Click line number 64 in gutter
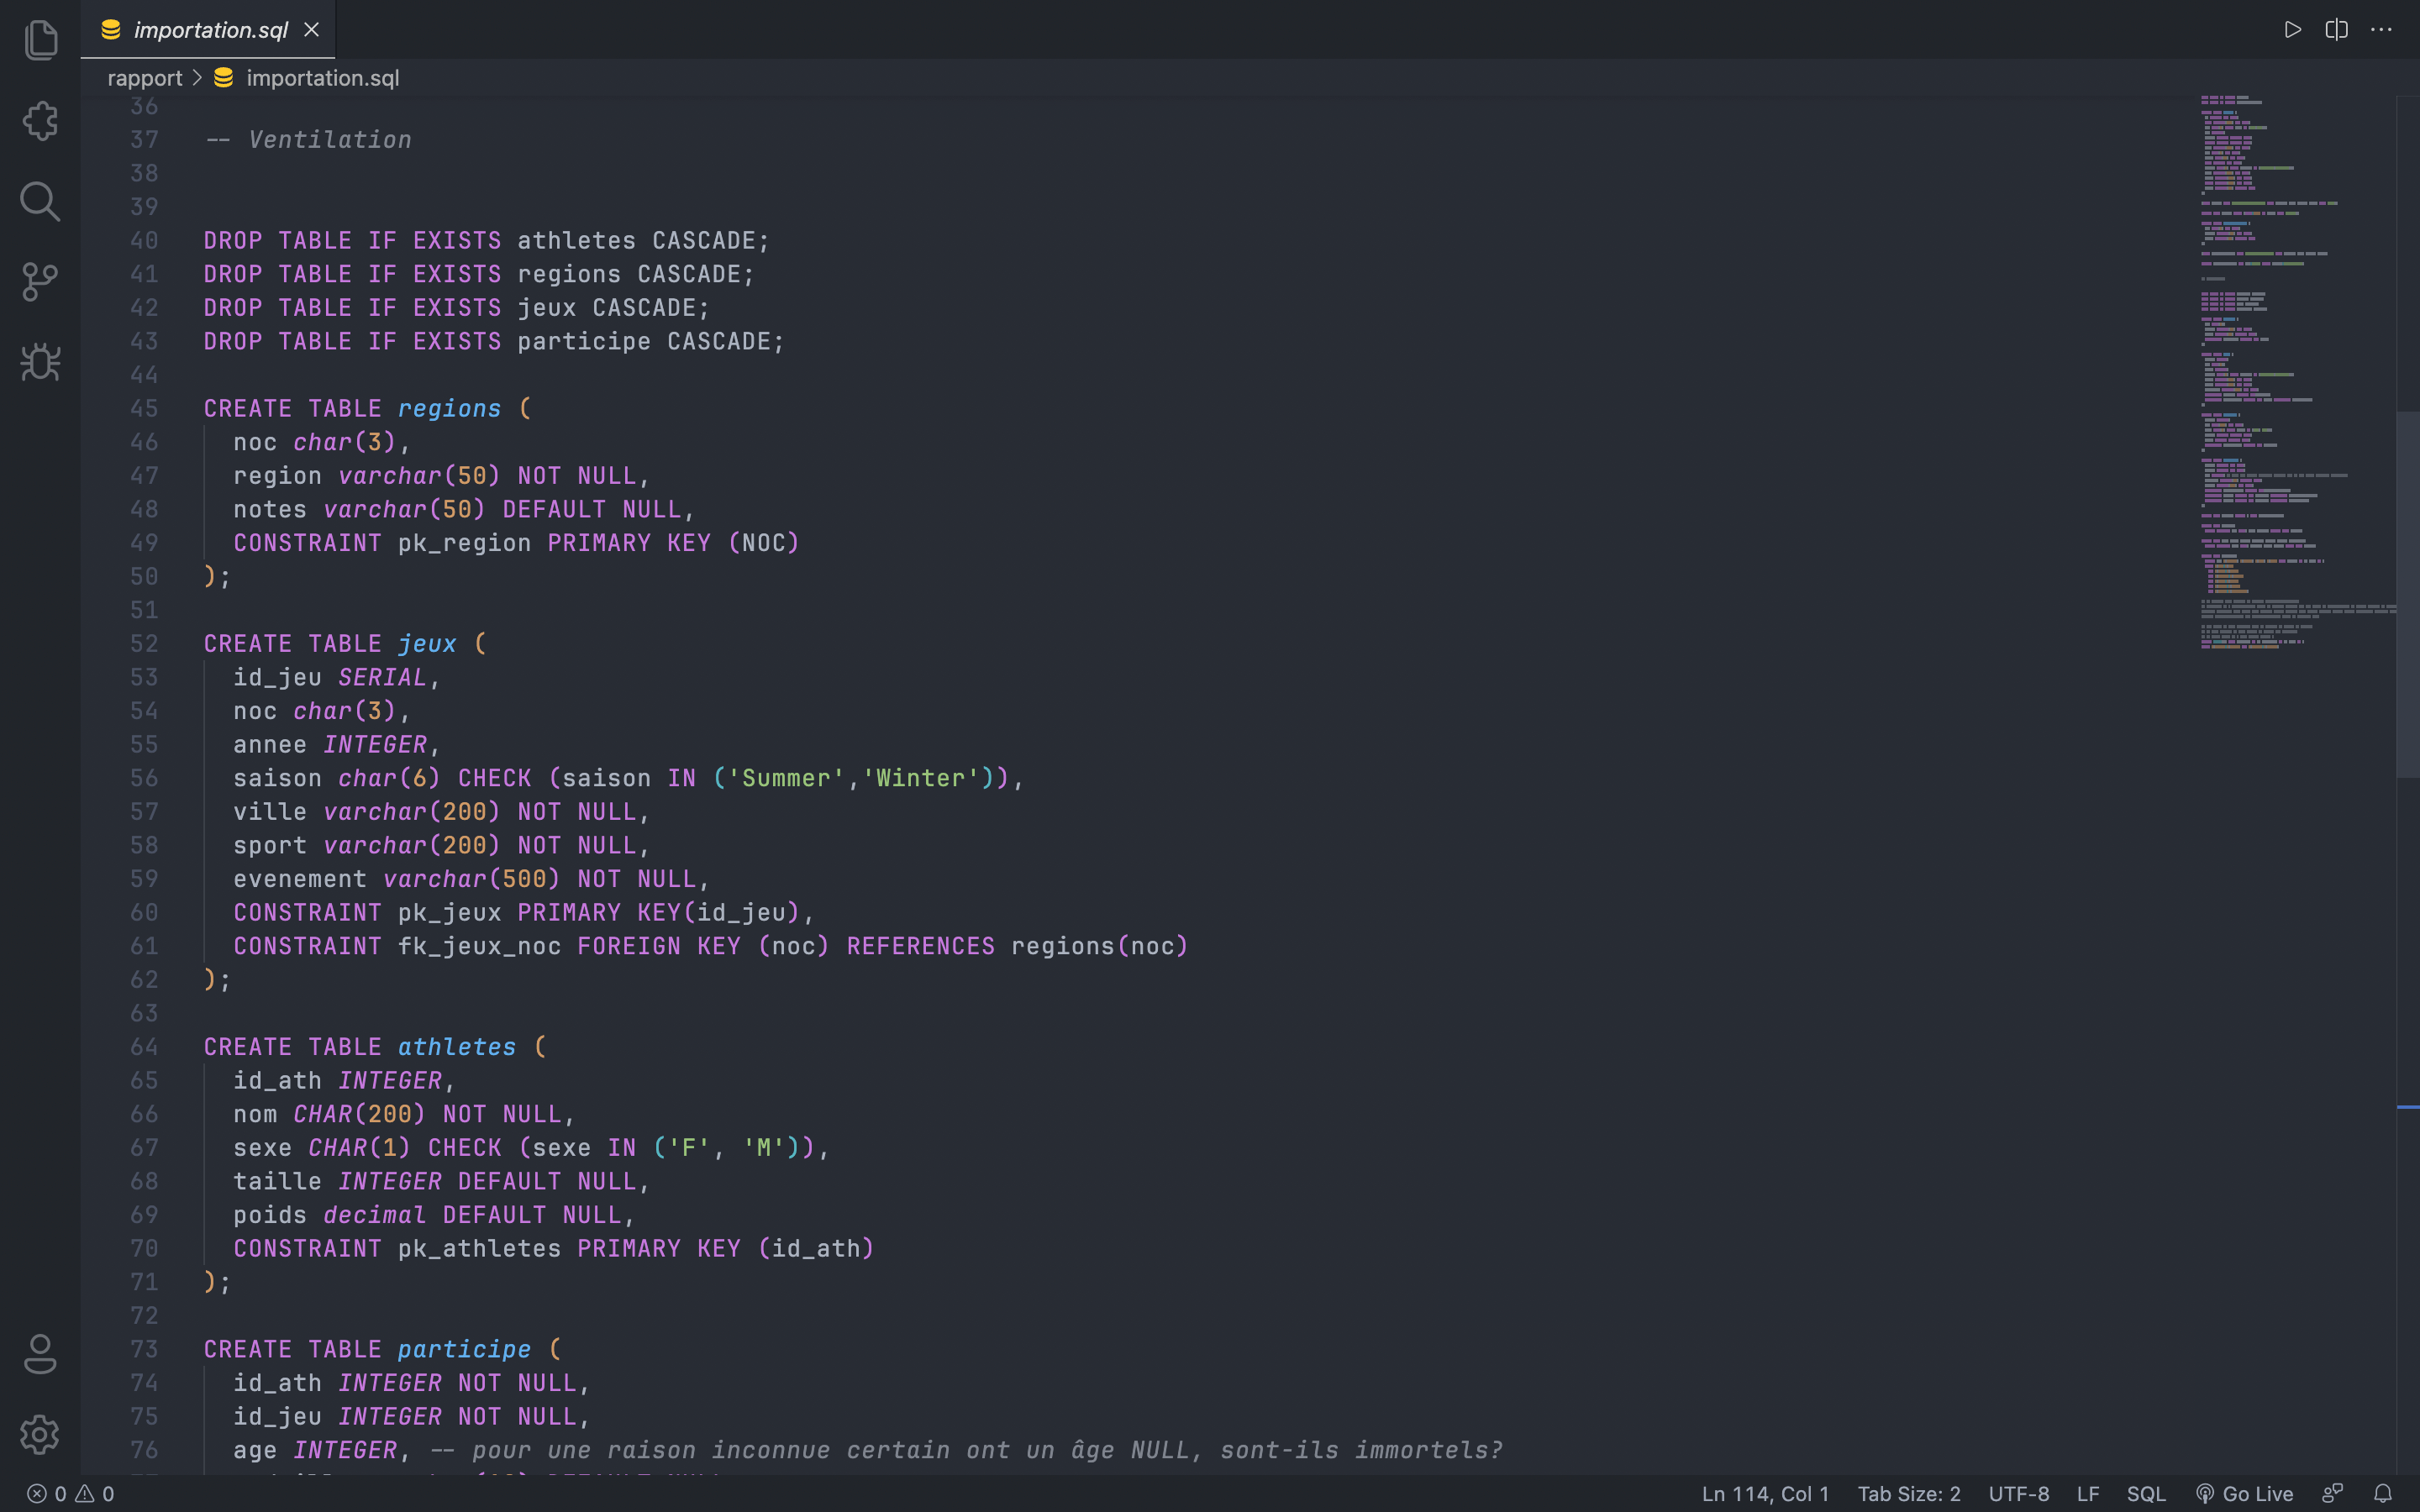Screen dimensions: 2420x1512 click(144, 1047)
